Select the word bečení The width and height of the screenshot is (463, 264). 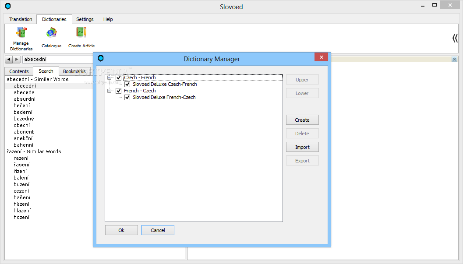point(21,106)
